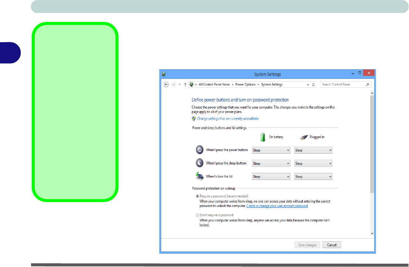The image size is (409, 267).
Task: Open close the lid On battery dropdown
Action: (x=271, y=177)
